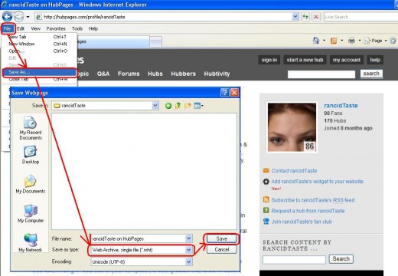Click the address bar URL field

click(163, 17)
